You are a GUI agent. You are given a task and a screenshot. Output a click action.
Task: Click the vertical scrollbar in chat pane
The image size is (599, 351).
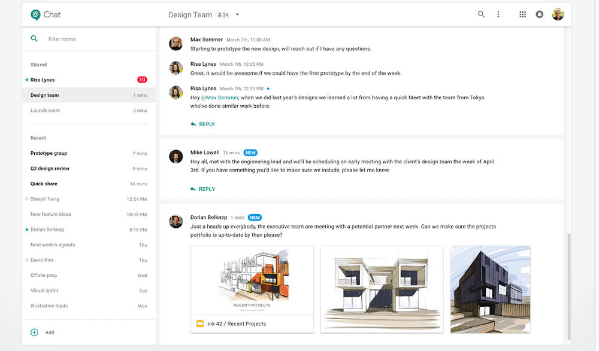[x=568, y=281]
